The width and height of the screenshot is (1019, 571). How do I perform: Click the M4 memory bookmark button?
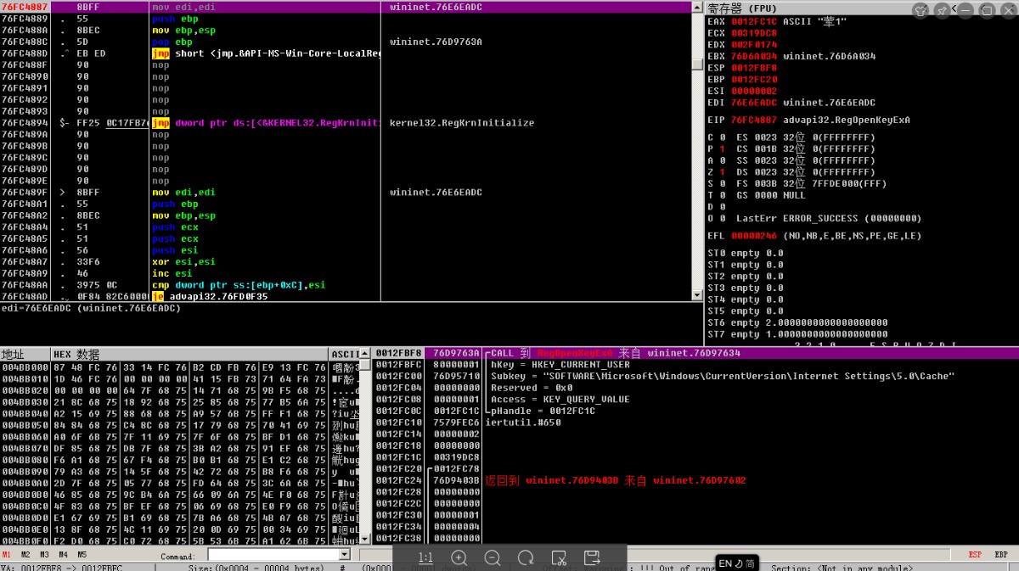point(63,555)
